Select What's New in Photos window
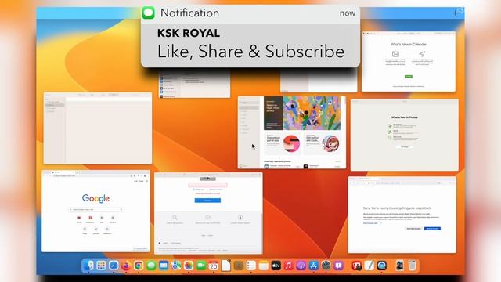501x282 pixels. (x=405, y=135)
